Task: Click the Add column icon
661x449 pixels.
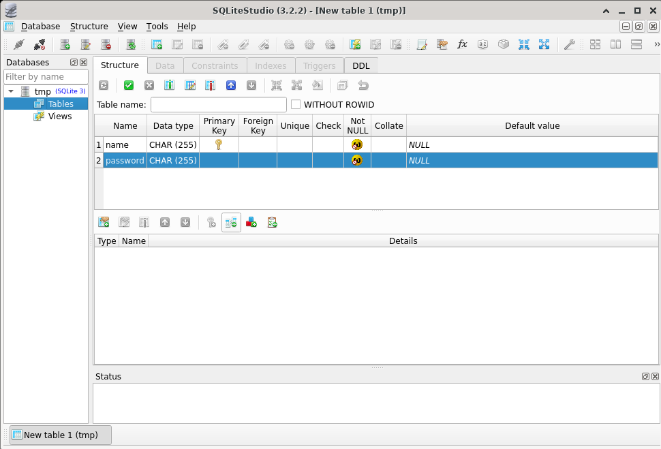Action: click(x=170, y=86)
